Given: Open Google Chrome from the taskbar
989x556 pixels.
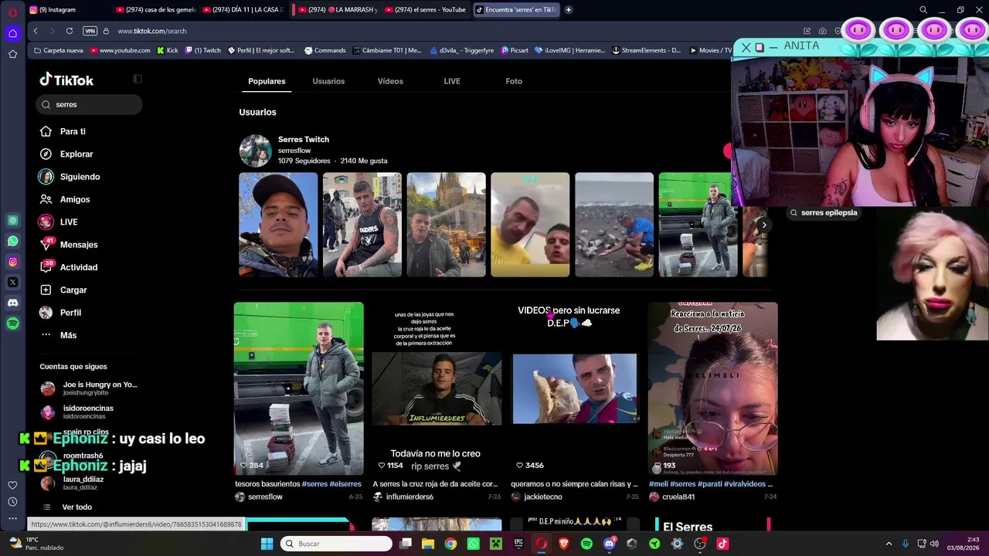Looking at the screenshot, I should tap(450, 544).
